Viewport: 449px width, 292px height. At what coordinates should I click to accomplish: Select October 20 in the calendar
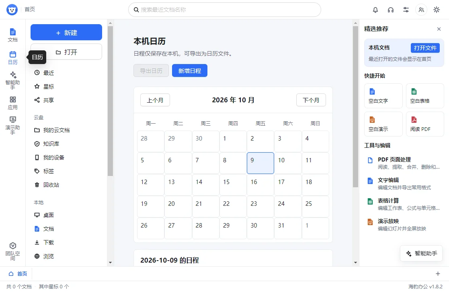(x=178, y=207)
